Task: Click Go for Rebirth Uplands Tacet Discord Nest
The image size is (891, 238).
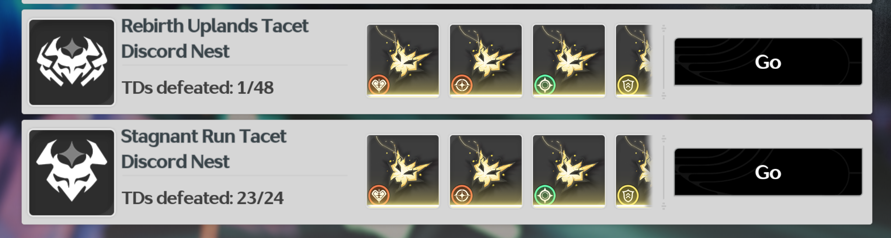Action: point(768,62)
